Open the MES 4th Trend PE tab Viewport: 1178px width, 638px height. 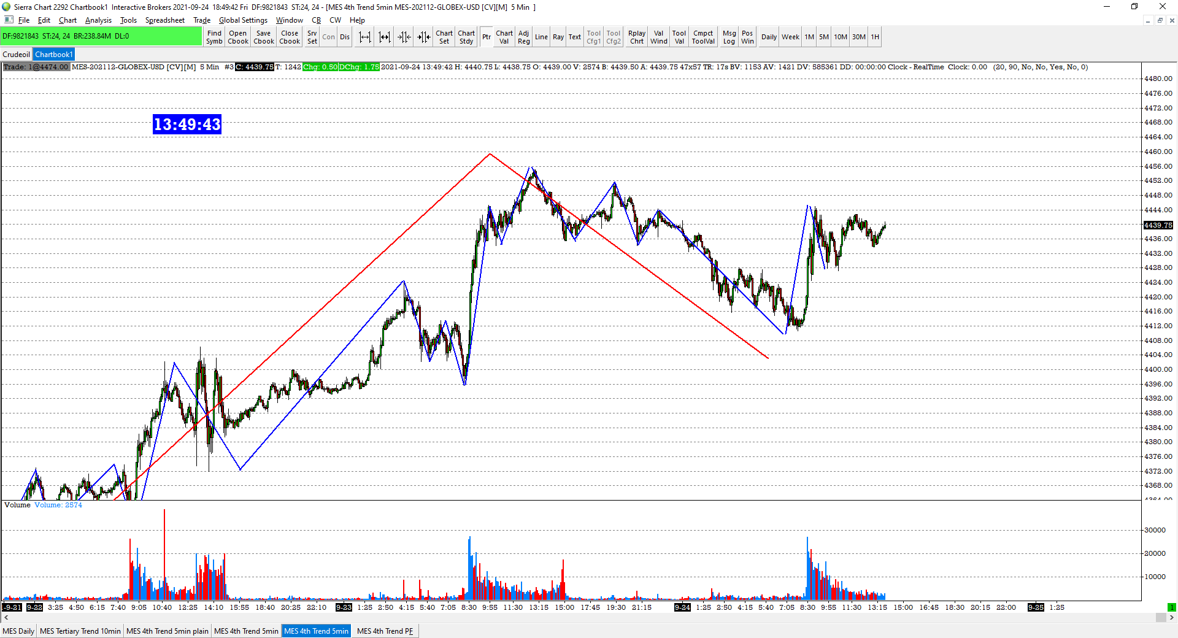tap(385, 631)
